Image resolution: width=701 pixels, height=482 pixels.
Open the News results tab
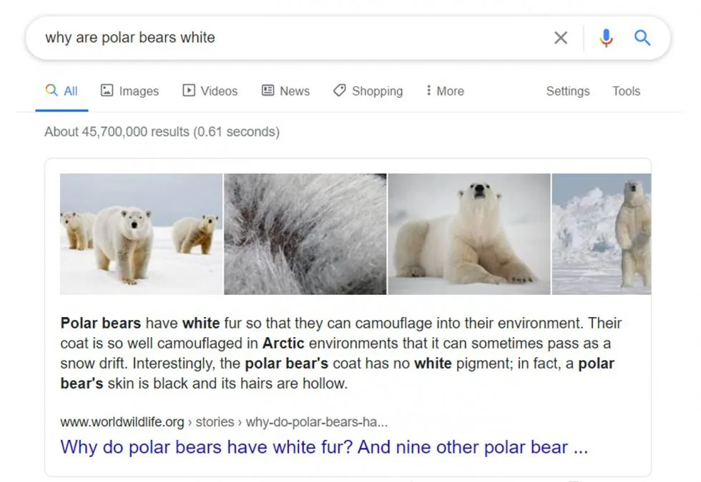(x=294, y=91)
